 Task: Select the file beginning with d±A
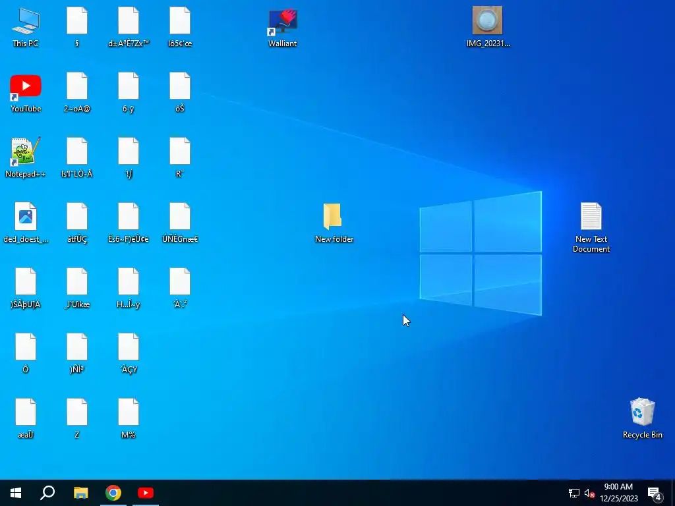coord(129,27)
